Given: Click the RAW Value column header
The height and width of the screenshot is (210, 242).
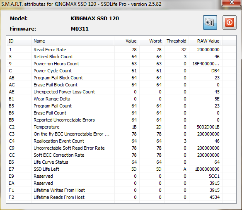Looking at the screenshot, I should 206,41.
